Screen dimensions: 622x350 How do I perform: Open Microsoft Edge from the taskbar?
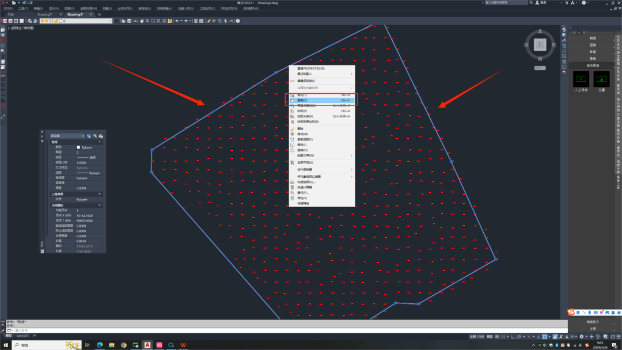tap(100, 345)
